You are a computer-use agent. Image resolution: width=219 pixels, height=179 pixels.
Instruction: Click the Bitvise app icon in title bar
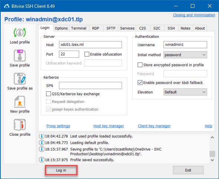point(7,6)
